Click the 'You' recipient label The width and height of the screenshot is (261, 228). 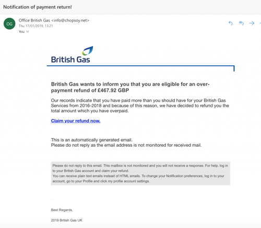click(21, 32)
